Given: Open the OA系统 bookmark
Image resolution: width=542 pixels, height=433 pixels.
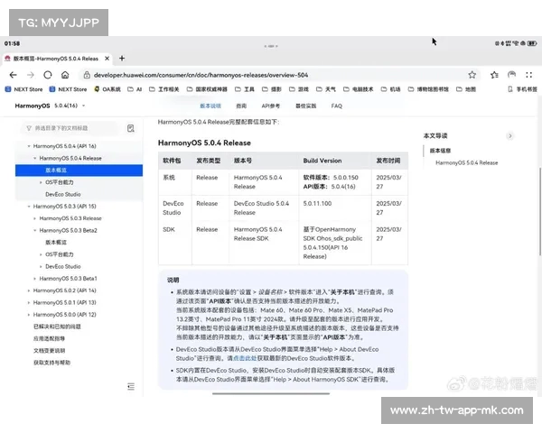Looking at the screenshot, I should click(x=107, y=89).
